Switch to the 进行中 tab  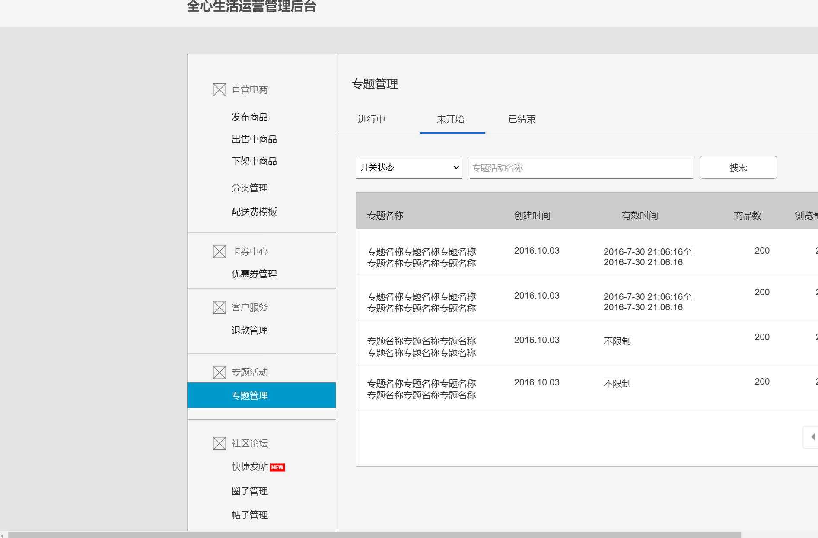click(x=371, y=119)
